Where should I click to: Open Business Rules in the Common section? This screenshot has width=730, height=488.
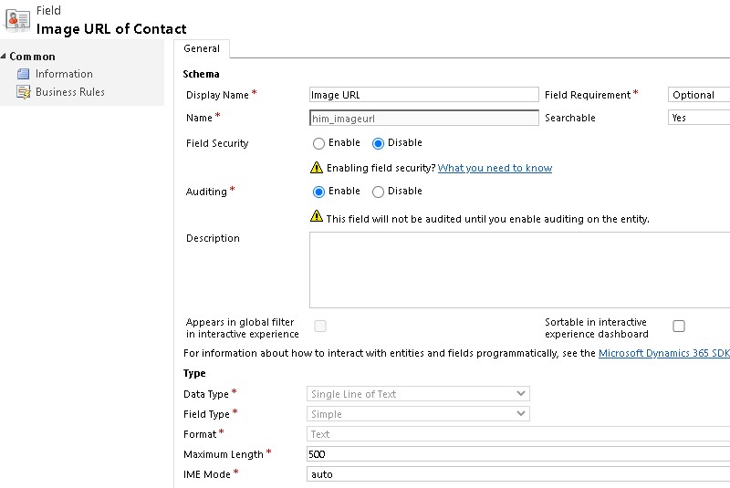[70, 92]
